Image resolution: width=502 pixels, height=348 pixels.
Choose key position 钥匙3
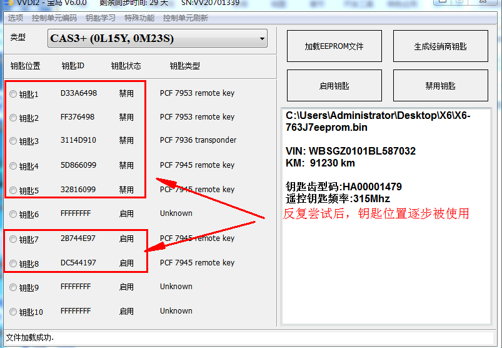[x=13, y=141]
